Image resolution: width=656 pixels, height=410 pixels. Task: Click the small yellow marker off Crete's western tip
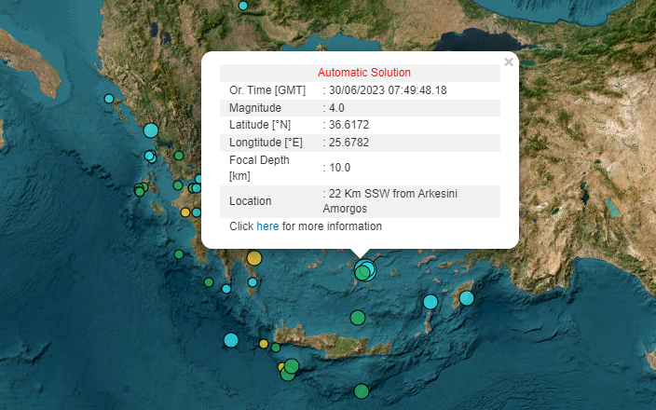264,344
